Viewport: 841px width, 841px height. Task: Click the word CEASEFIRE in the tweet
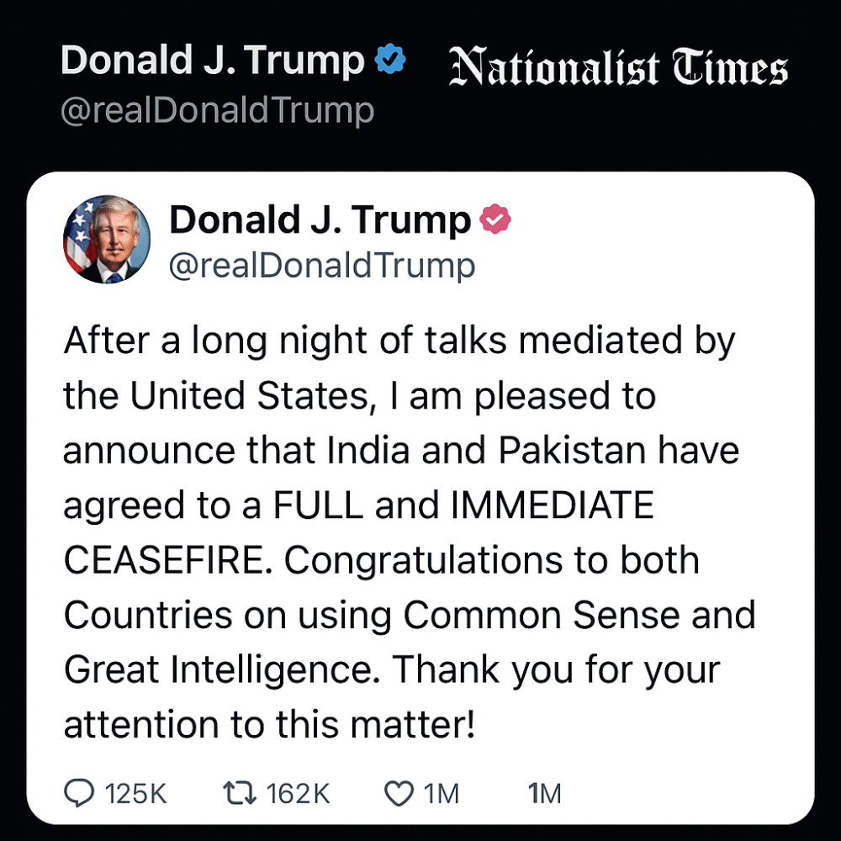coord(163,561)
